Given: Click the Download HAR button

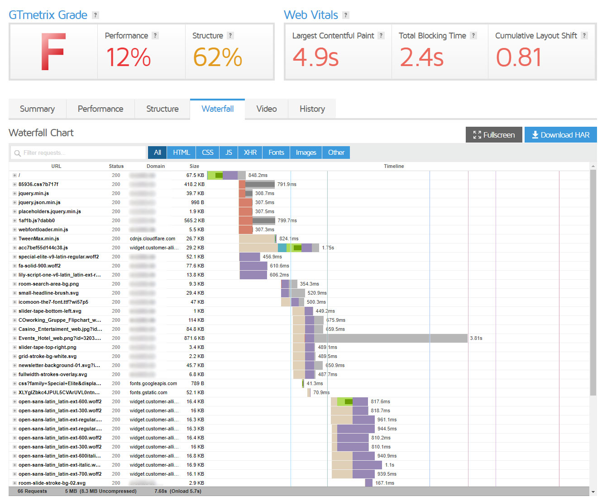Looking at the screenshot, I should point(560,134).
